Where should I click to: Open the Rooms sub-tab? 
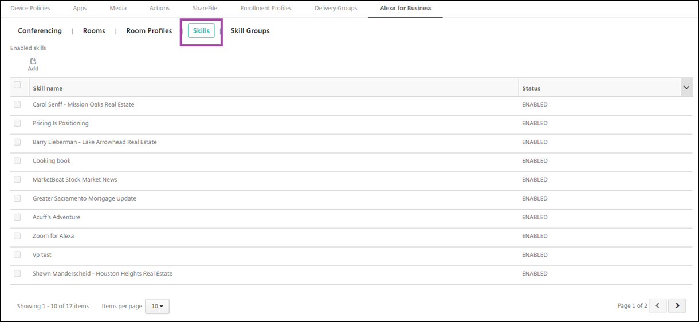94,31
